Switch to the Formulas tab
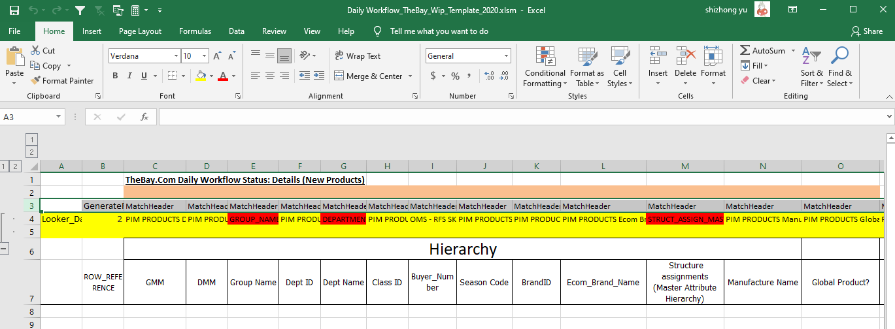This screenshot has height=329, width=895. 195,31
